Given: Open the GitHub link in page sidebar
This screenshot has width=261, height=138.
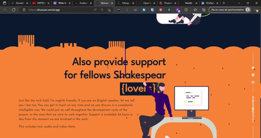Looking at the screenshot, I should point(253,82).
